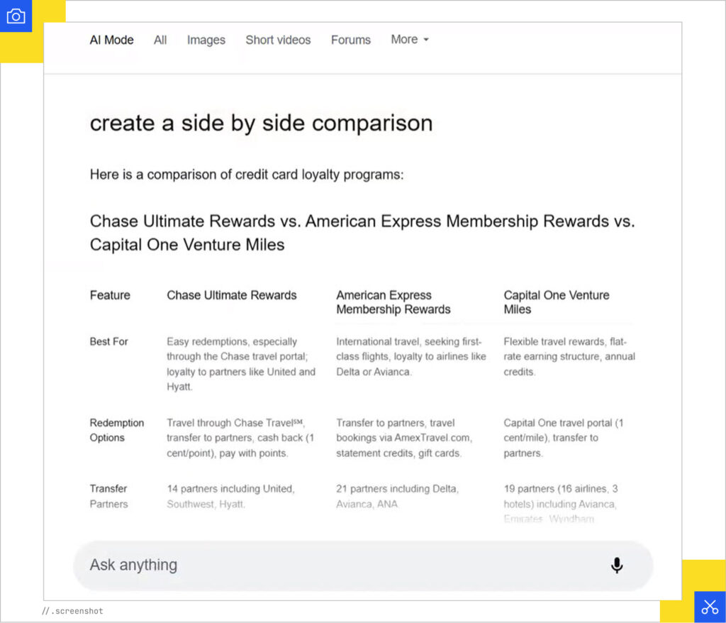
Task: Click the Redemption Options row label
Action: [x=116, y=430]
